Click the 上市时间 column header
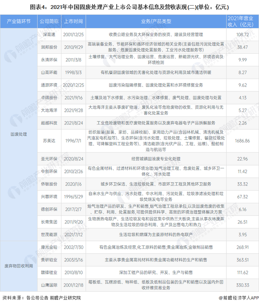 click(73, 21)
